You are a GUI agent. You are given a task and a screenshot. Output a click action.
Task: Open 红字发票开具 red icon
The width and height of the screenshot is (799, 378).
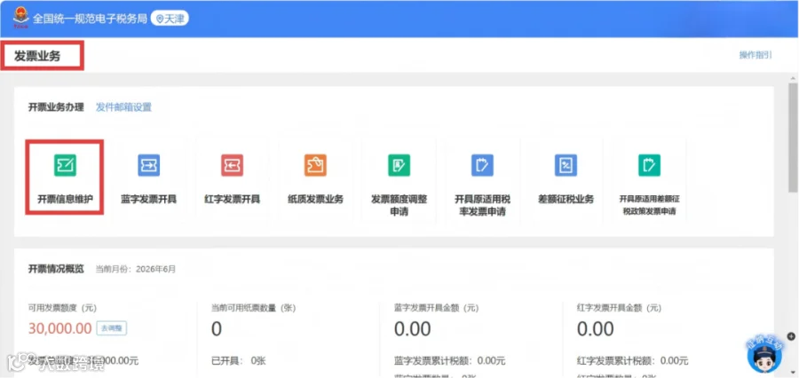(x=232, y=166)
